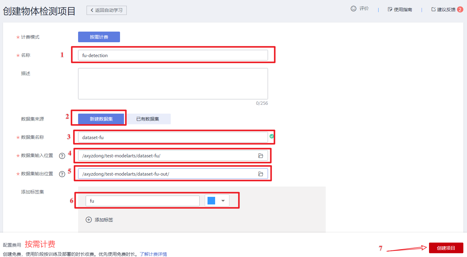Open folder browser for 数据集输入位置
The height and width of the screenshot is (257, 467).
(261, 156)
